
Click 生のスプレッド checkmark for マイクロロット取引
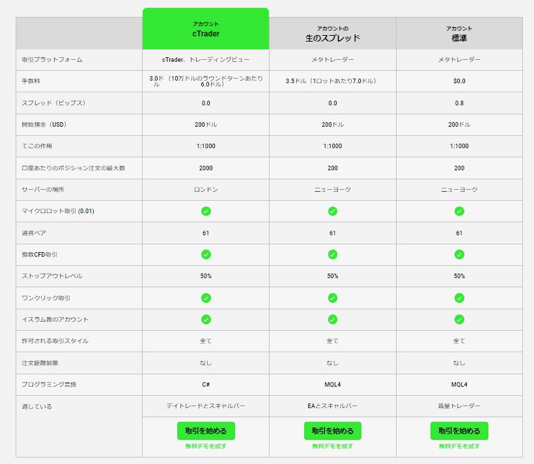point(332,211)
